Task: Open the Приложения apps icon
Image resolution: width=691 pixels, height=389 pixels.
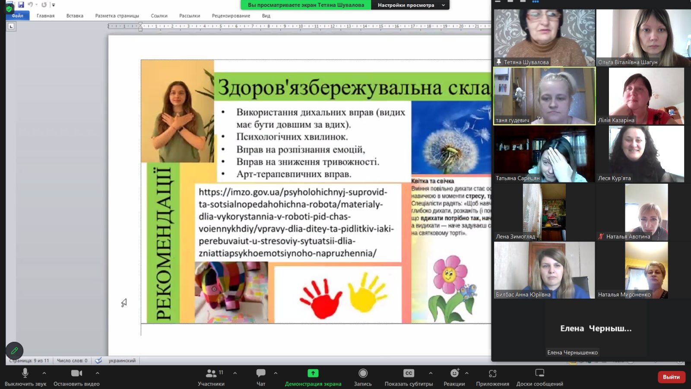Action: [x=492, y=373]
